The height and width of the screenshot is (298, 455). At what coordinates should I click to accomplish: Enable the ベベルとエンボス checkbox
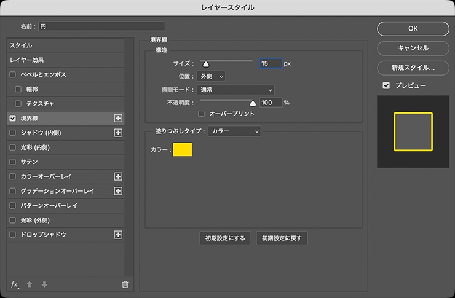pyautogui.click(x=13, y=74)
